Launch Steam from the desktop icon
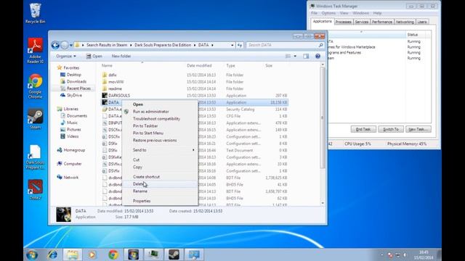Image resolution: width=465 pixels, height=261 pixels. (x=36, y=118)
